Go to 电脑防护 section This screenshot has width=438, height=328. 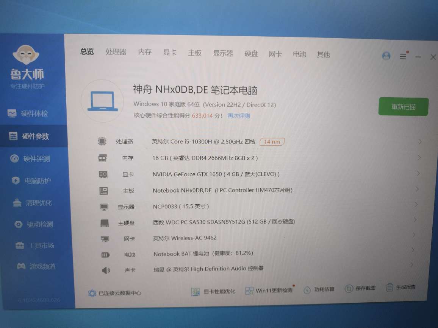(x=31, y=181)
